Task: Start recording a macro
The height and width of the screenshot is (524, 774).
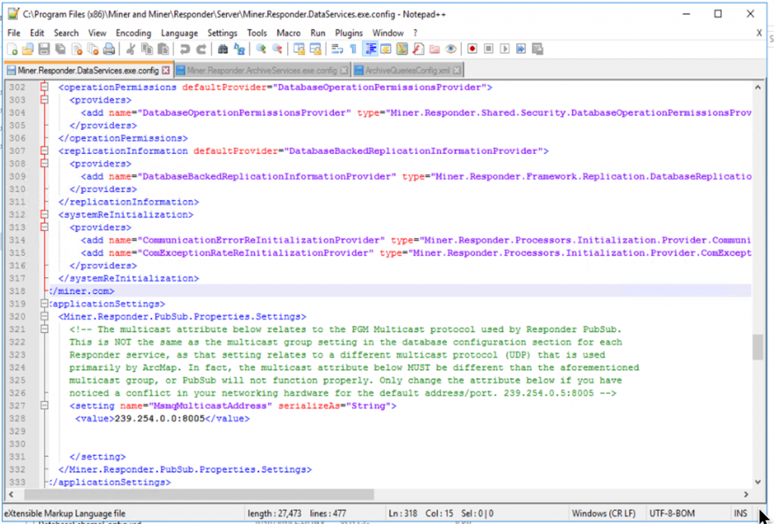Action: tap(473, 48)
